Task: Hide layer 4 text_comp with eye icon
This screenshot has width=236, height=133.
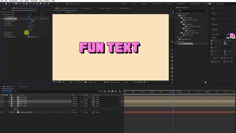Action: coord(1,104)
